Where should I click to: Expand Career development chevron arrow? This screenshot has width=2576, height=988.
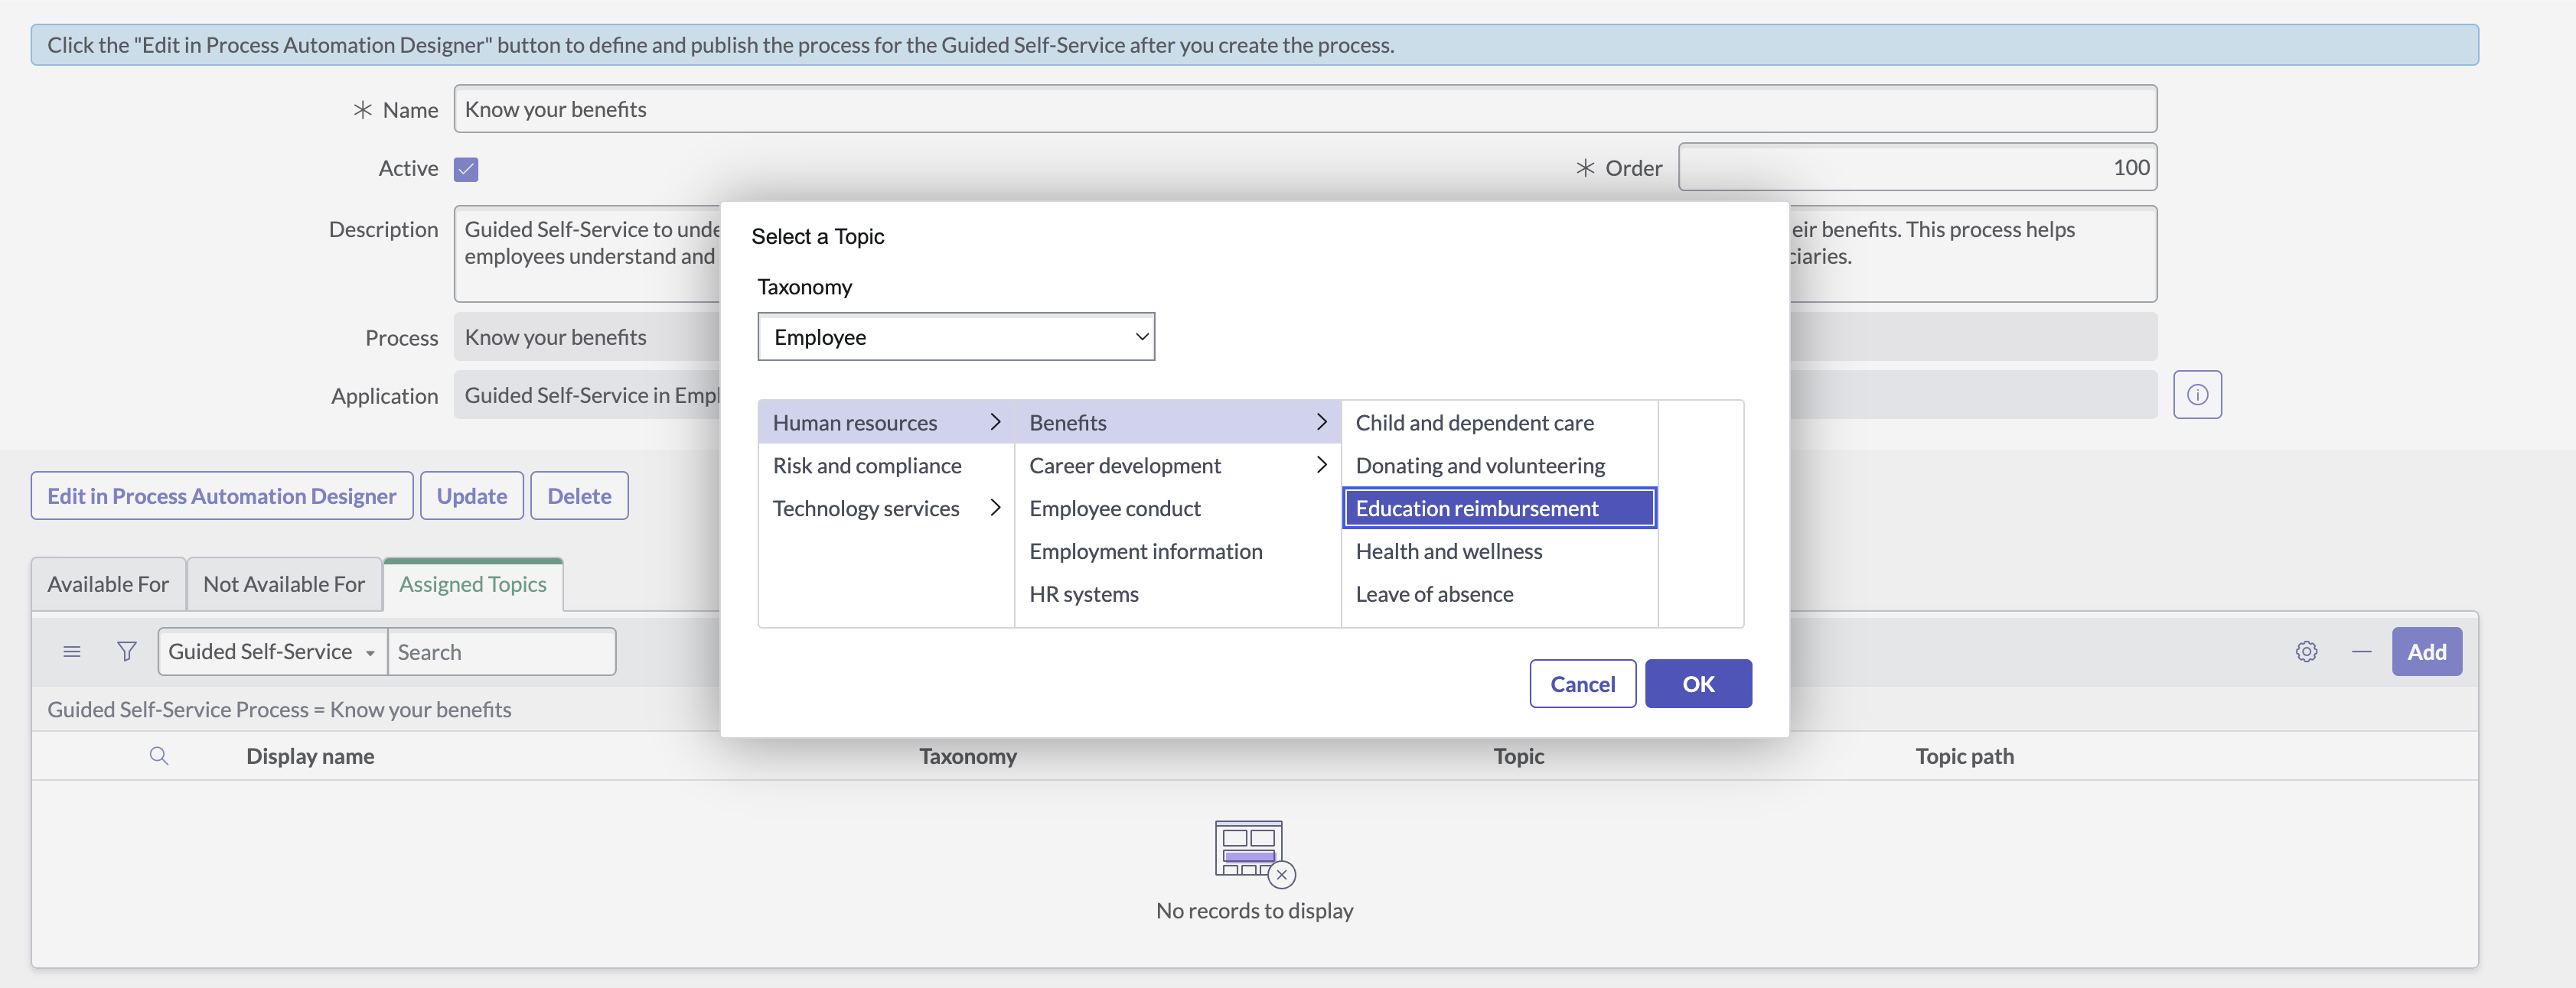point(1321,466)
